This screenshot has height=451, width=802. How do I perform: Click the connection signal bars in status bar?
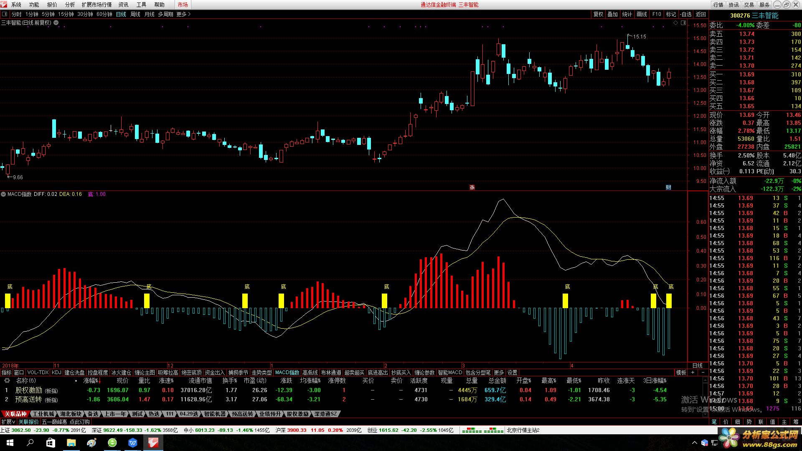(x=482, y=430)
